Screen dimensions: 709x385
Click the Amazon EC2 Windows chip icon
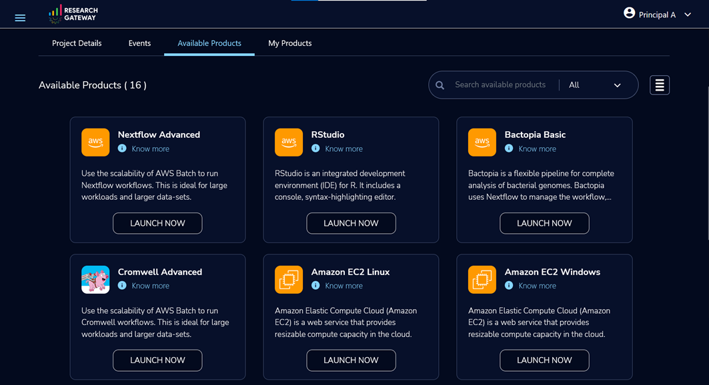click(x=482, y=279)
